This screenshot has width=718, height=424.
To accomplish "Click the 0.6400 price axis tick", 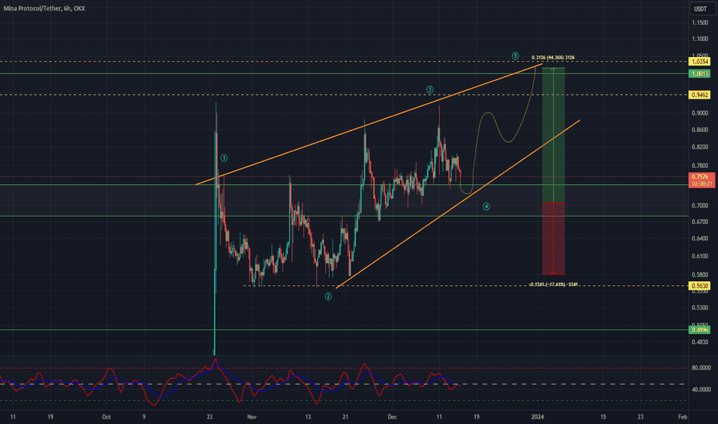I will 700,238.
